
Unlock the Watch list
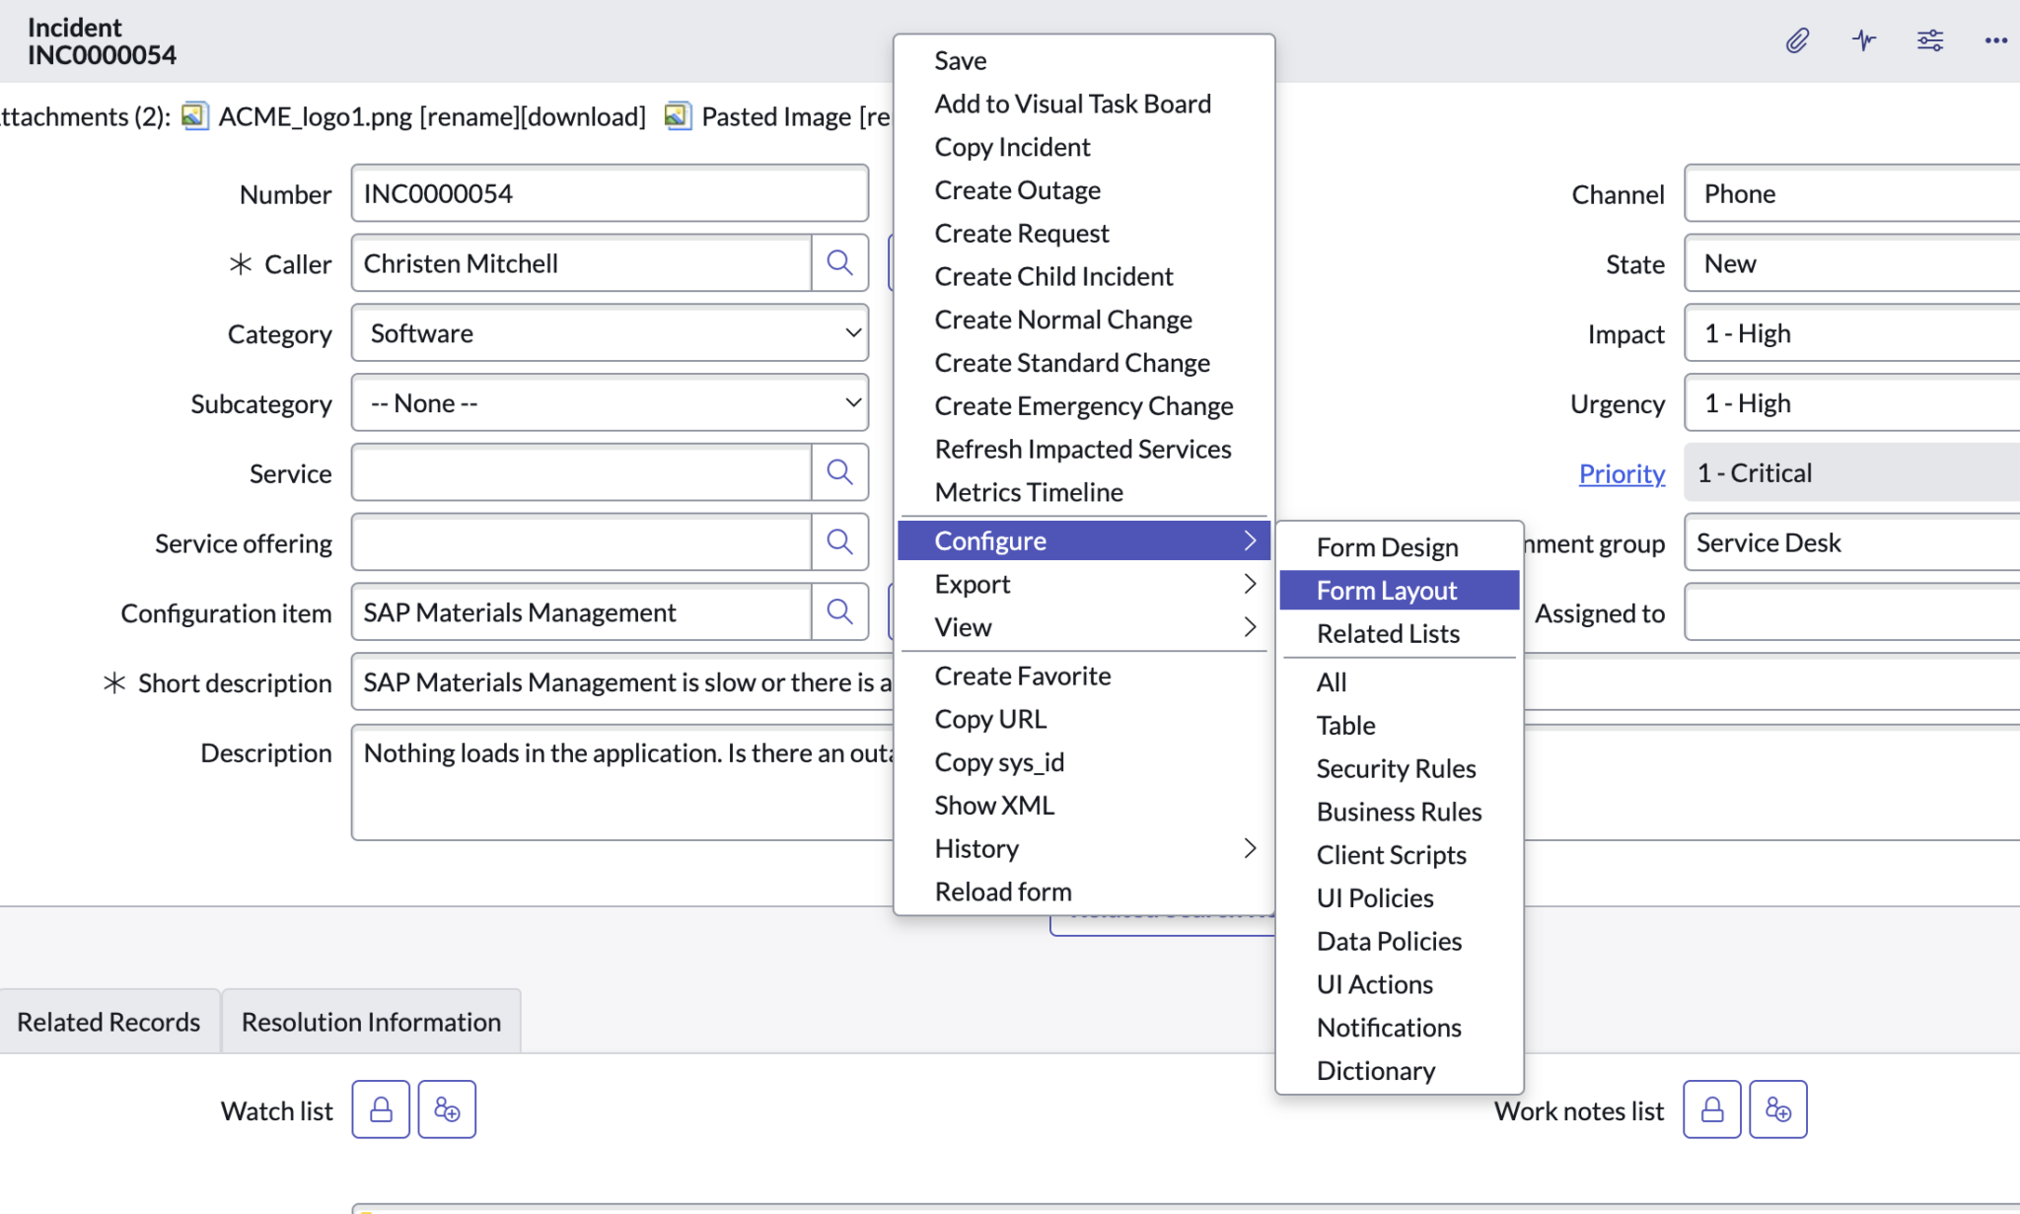click(380, 1108)
